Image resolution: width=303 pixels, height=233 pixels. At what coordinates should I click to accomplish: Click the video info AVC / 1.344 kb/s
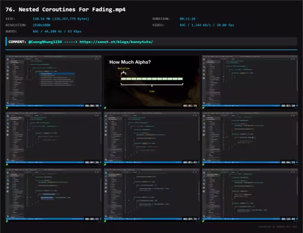207,25
